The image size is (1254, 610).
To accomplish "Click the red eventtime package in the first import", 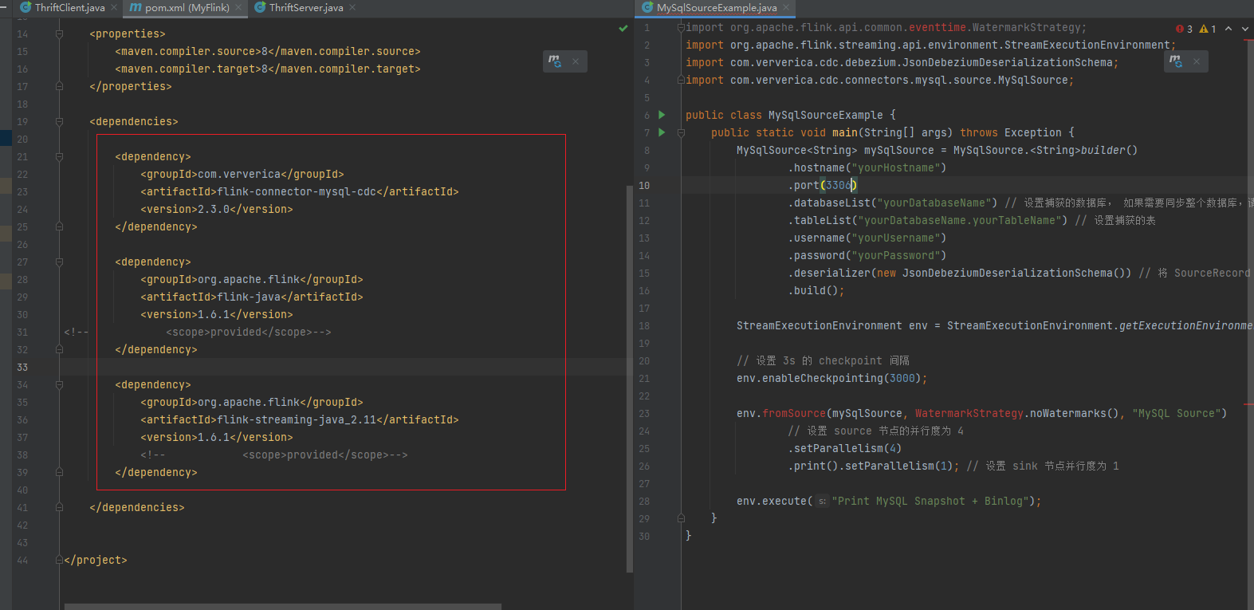I will tap(938, 28).
